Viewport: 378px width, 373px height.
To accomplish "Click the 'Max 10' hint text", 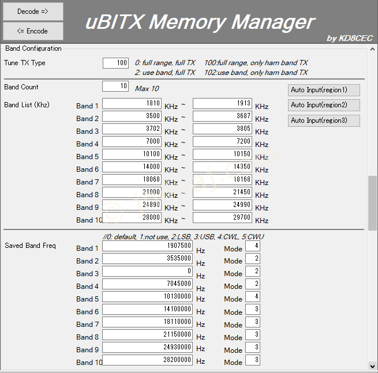I will (x=147, y=89).
